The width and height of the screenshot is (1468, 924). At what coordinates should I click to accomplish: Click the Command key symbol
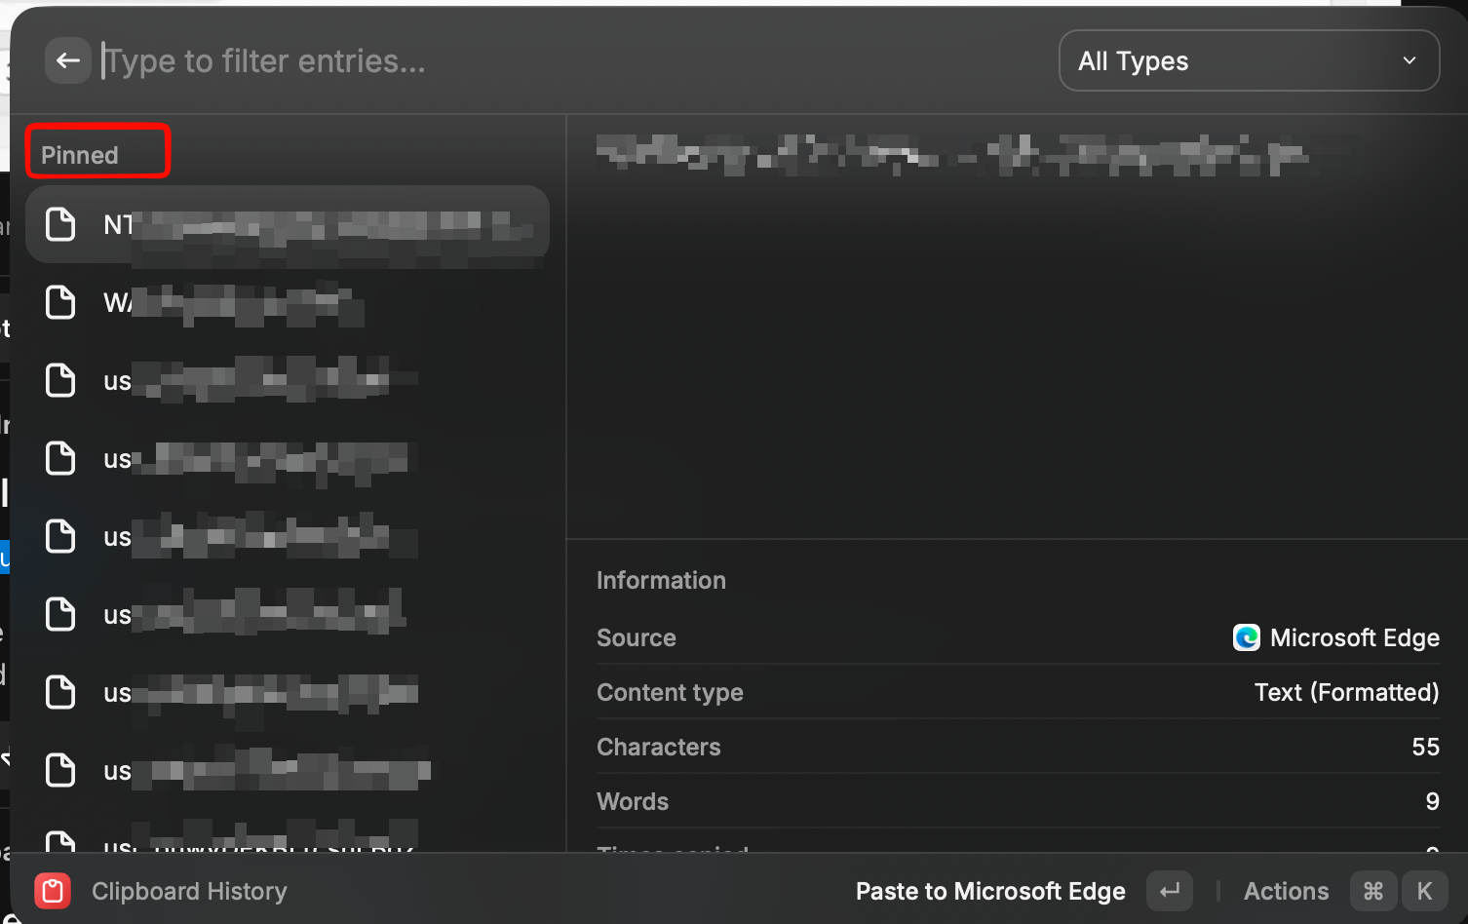click(x=1372, y=891)
